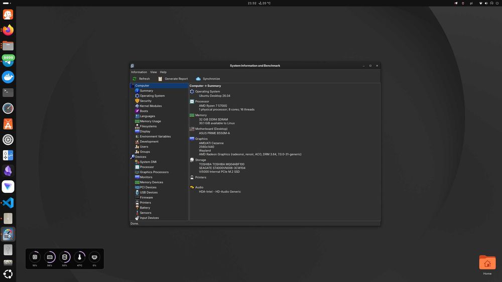The width and height of the screenshot is (502, 282).
Task: Click "AMD Ryzen 7 5700G" text
Action: pyautogui.click(x=213, y=106)
